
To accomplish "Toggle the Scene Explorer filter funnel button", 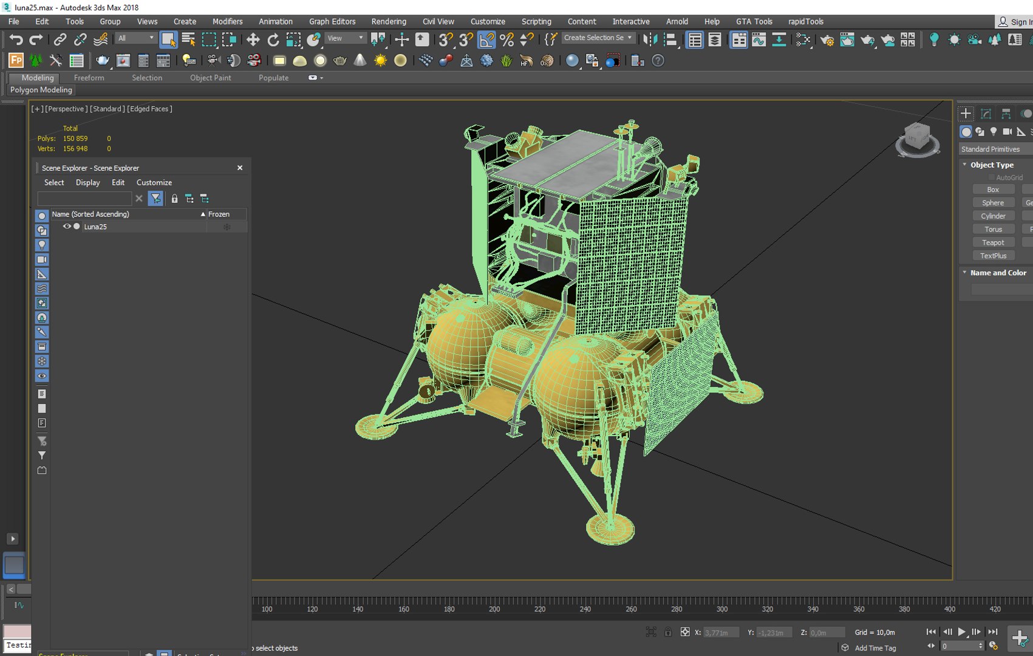I will point(155,199).
